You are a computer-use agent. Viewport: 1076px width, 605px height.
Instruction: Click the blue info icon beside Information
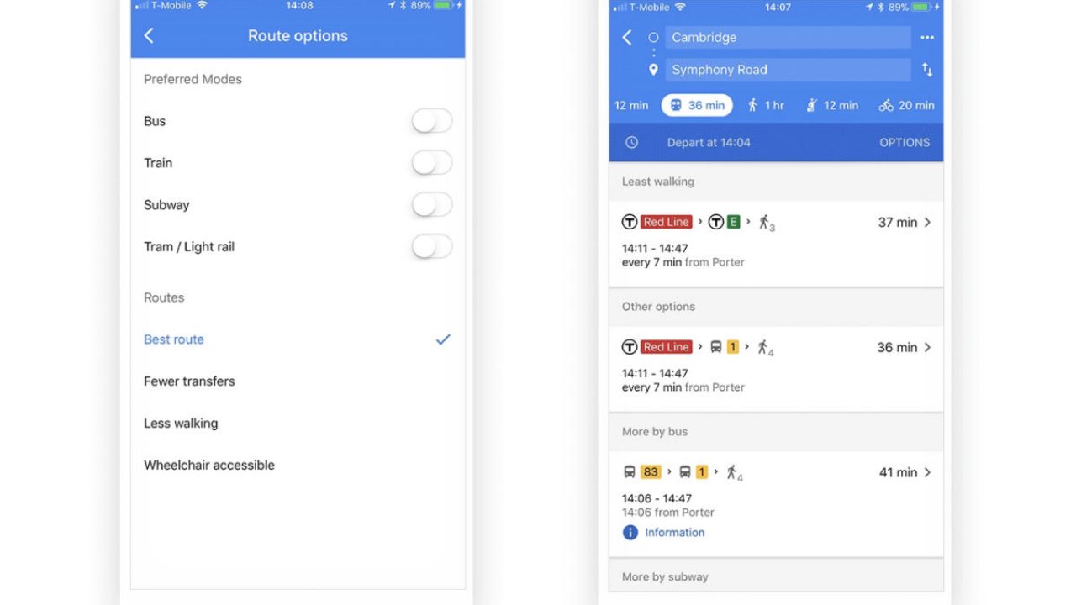pos(630,533)
